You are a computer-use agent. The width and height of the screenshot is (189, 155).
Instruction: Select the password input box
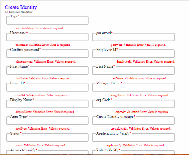pyautogui.click(x=133, y=37)
